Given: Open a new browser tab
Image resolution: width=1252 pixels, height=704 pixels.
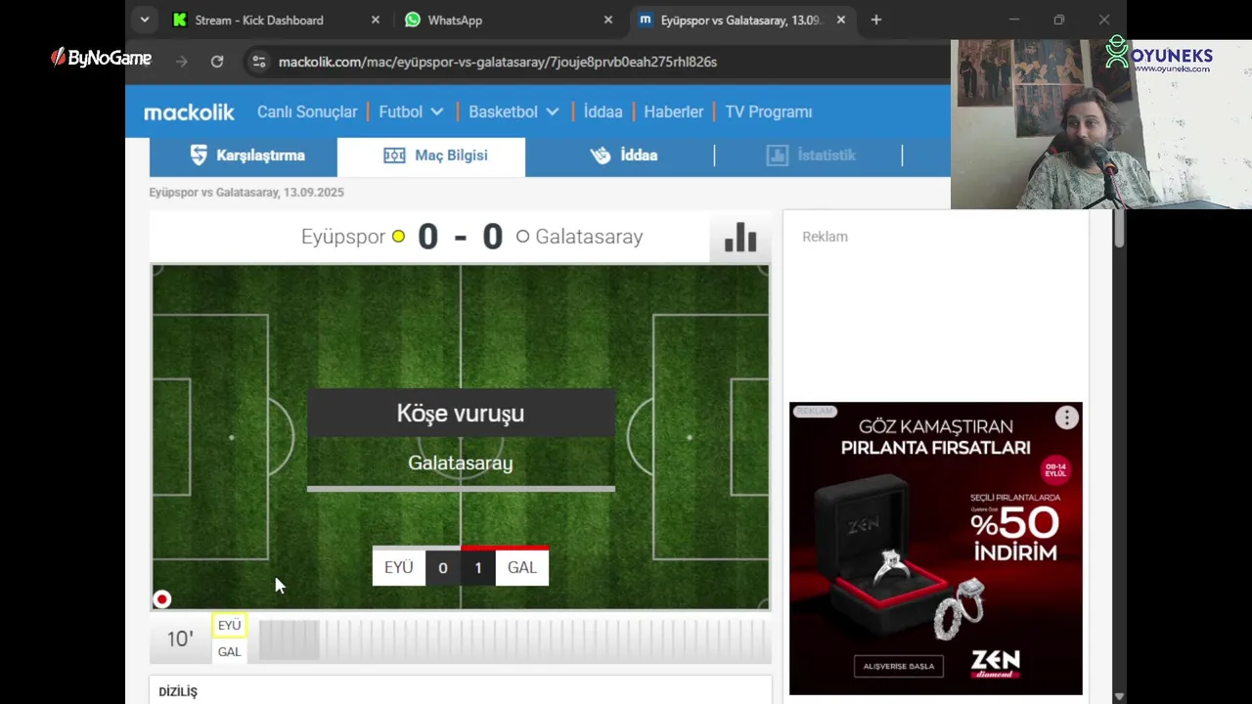Looking at the screenshot, I should [876, 20].
